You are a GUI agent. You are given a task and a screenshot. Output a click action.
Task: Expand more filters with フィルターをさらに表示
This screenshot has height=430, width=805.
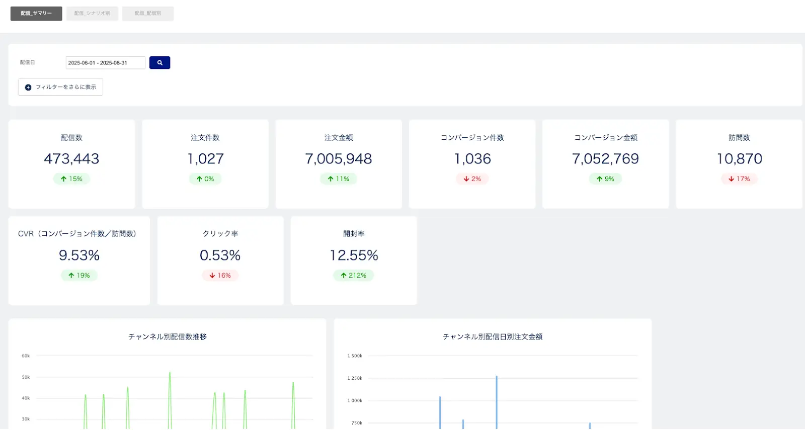[61, 87]
